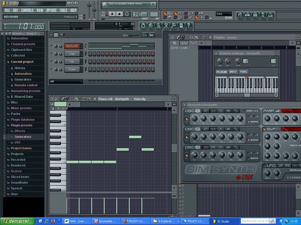The height and width of the screenshot is (225, 301).
Task: Open the channel filter dropdown showing All
Action: pos(66,81)
